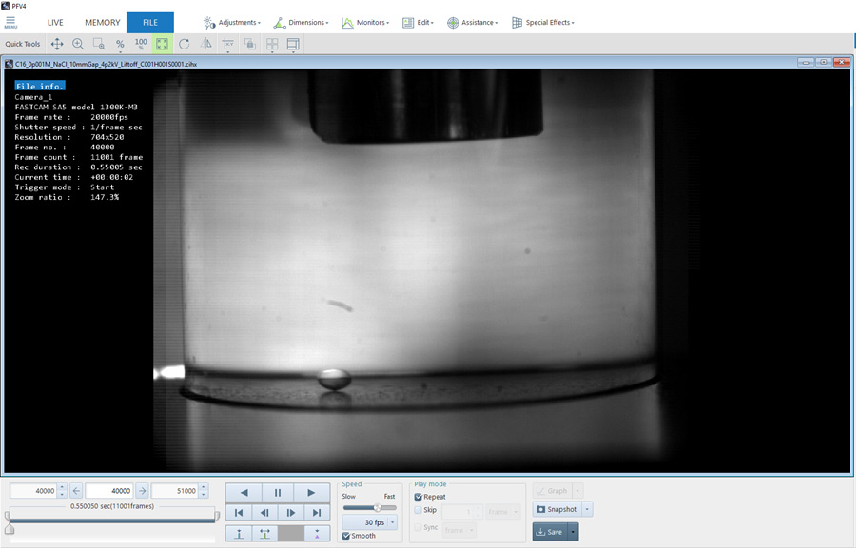The image size is (860, 551).
Task: Uncheck the Repeat play mode checkbox
Action: click(x=419, y=497)
